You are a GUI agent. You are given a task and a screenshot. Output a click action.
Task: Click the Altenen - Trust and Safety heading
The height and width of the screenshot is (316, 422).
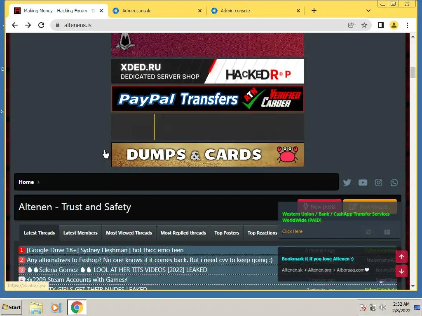(x=75, y=207)
